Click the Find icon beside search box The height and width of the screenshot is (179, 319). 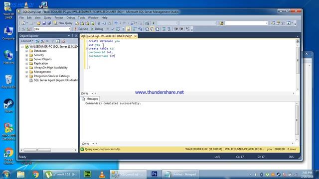(221, 23)
